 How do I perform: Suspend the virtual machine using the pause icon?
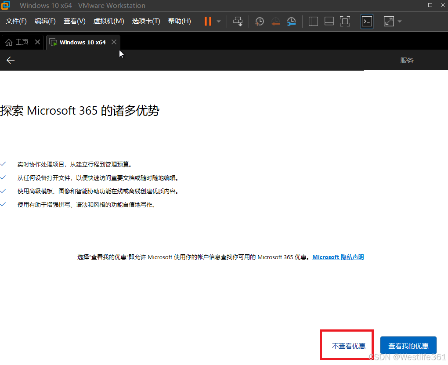[207, 21]
